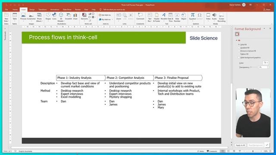Image resolution: width=276 pixels, height=155 pixels.
Task: Click Phase 2: Competitor Analysis chevron
Action: coord(129,78)
